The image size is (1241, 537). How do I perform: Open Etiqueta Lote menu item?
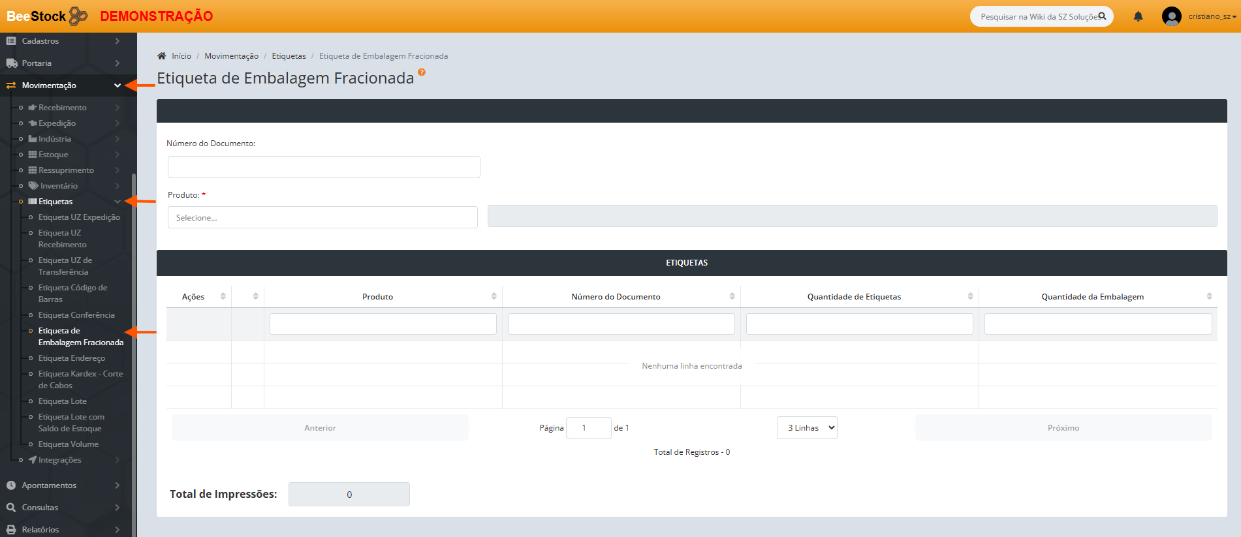click(62, 401)
